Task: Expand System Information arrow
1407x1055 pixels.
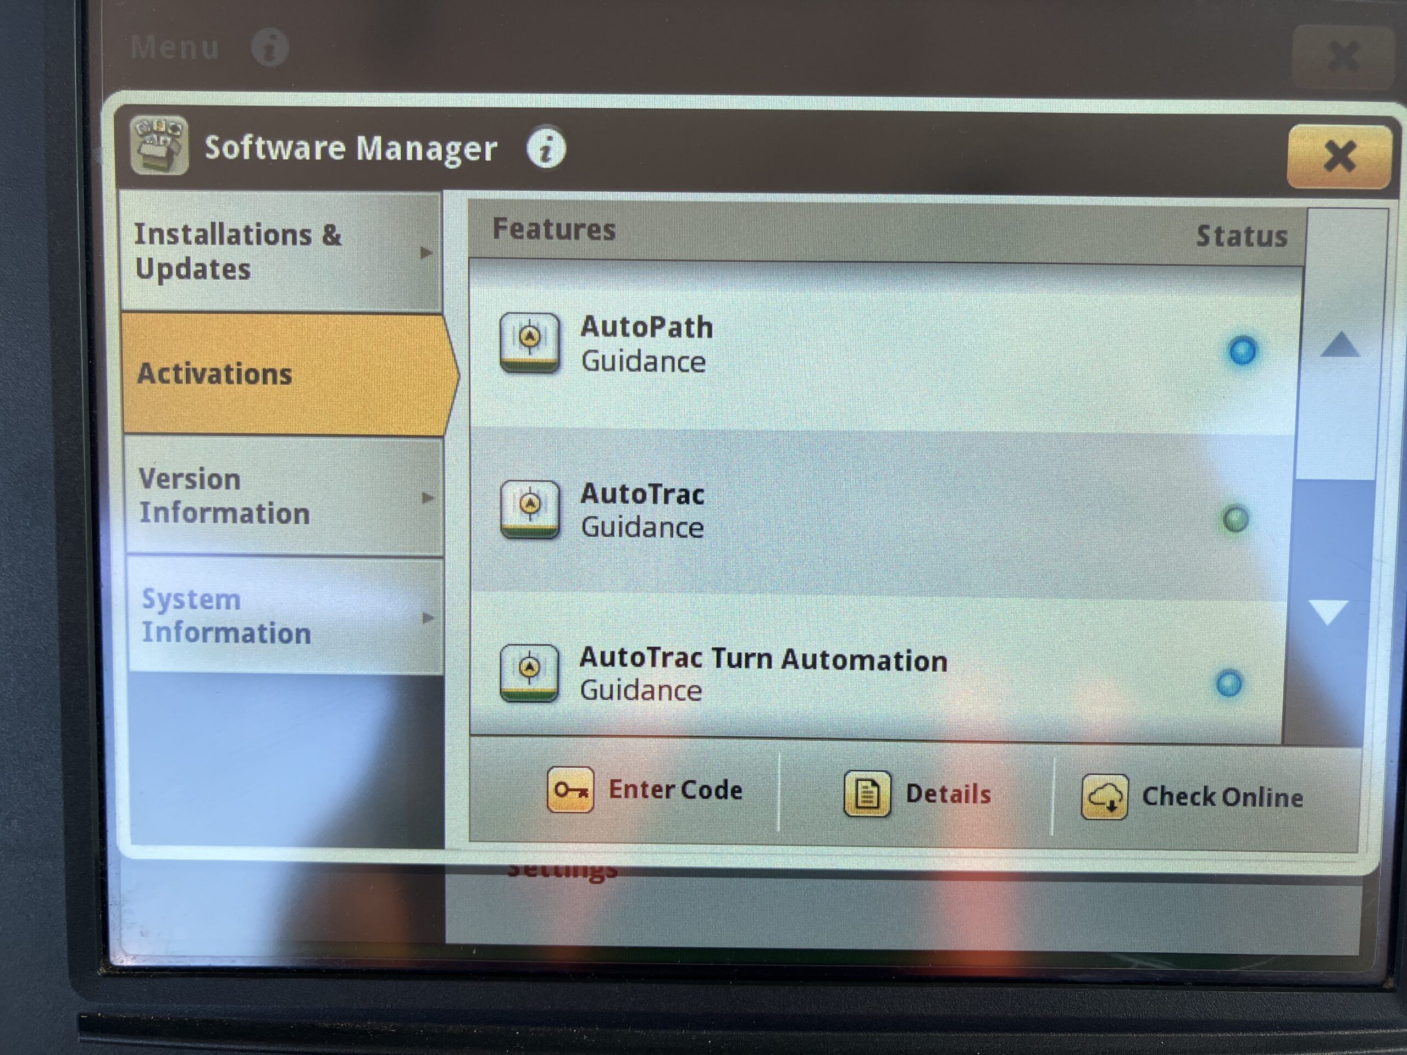Action: click(428, 618)
